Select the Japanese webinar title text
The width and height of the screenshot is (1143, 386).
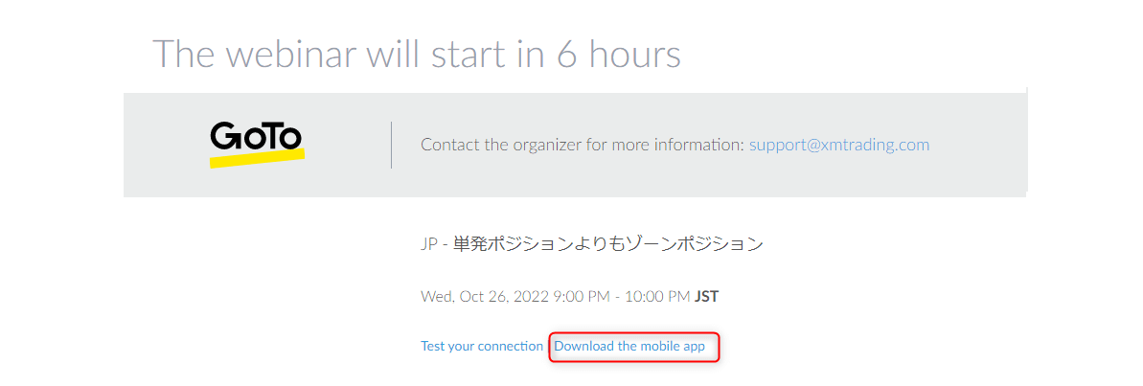(x=608, y=244)
